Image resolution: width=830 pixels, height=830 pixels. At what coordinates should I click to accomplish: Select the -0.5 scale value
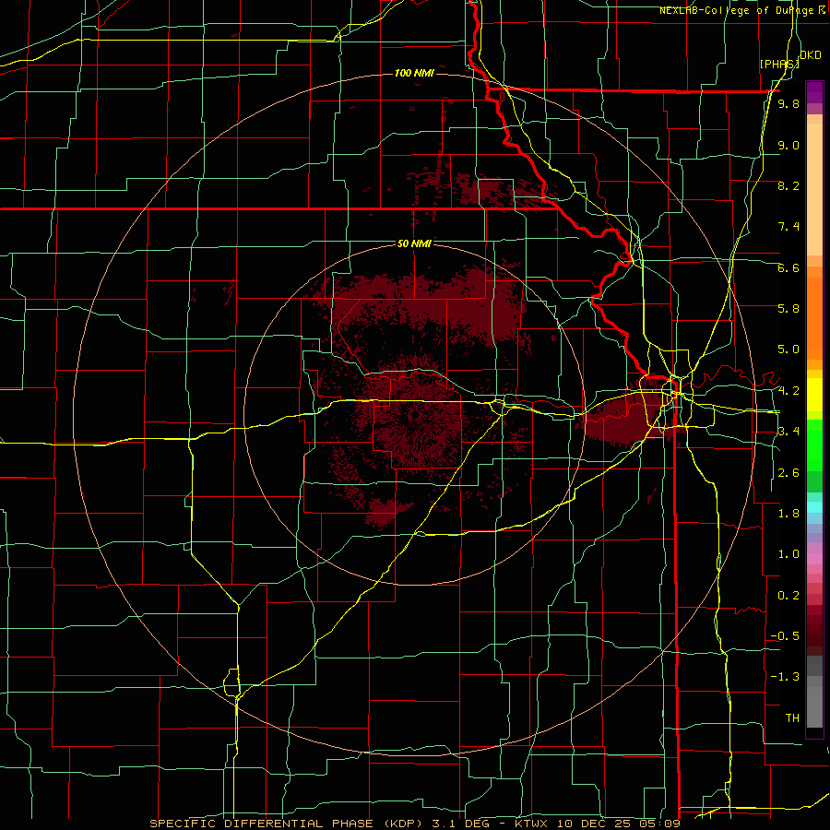click(785, 636)
